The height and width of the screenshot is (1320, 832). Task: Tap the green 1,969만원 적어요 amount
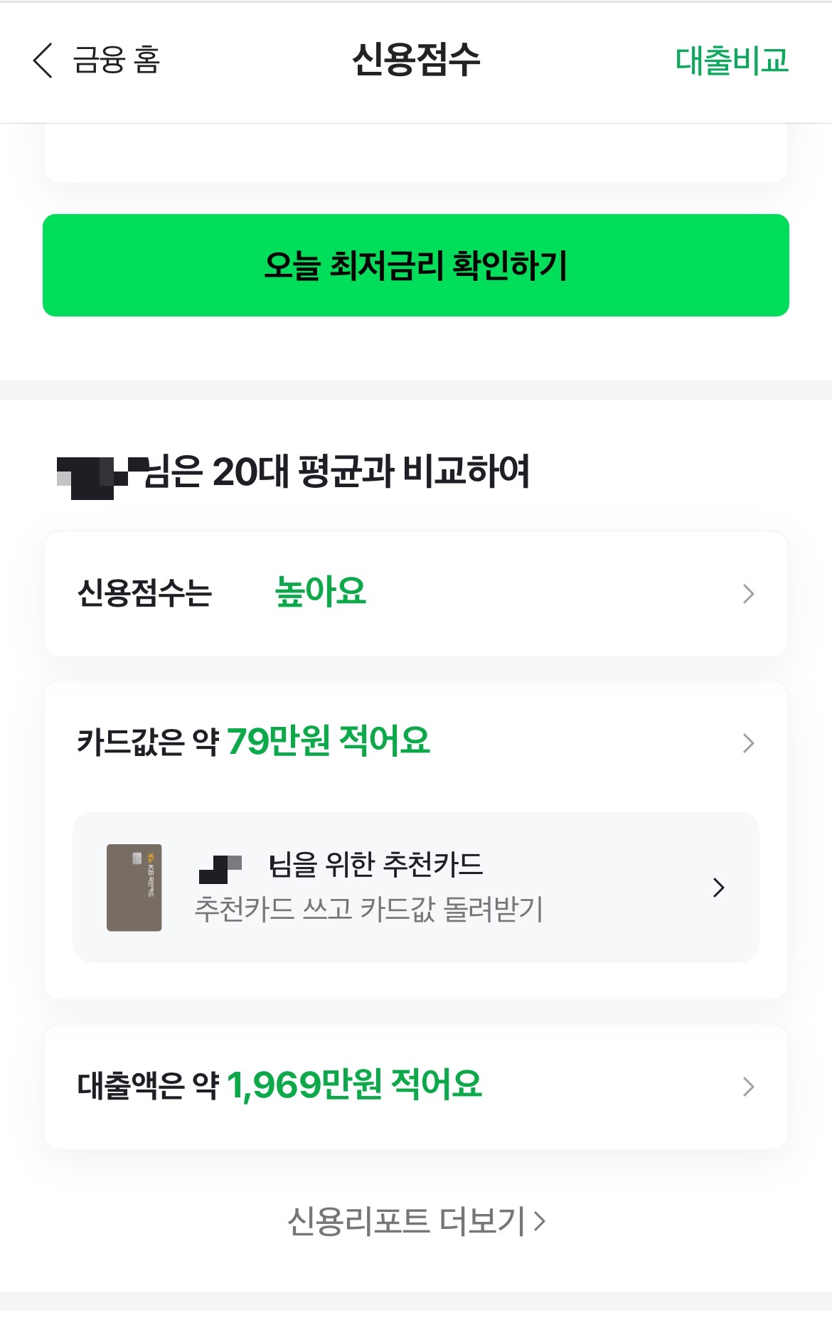354,1085
